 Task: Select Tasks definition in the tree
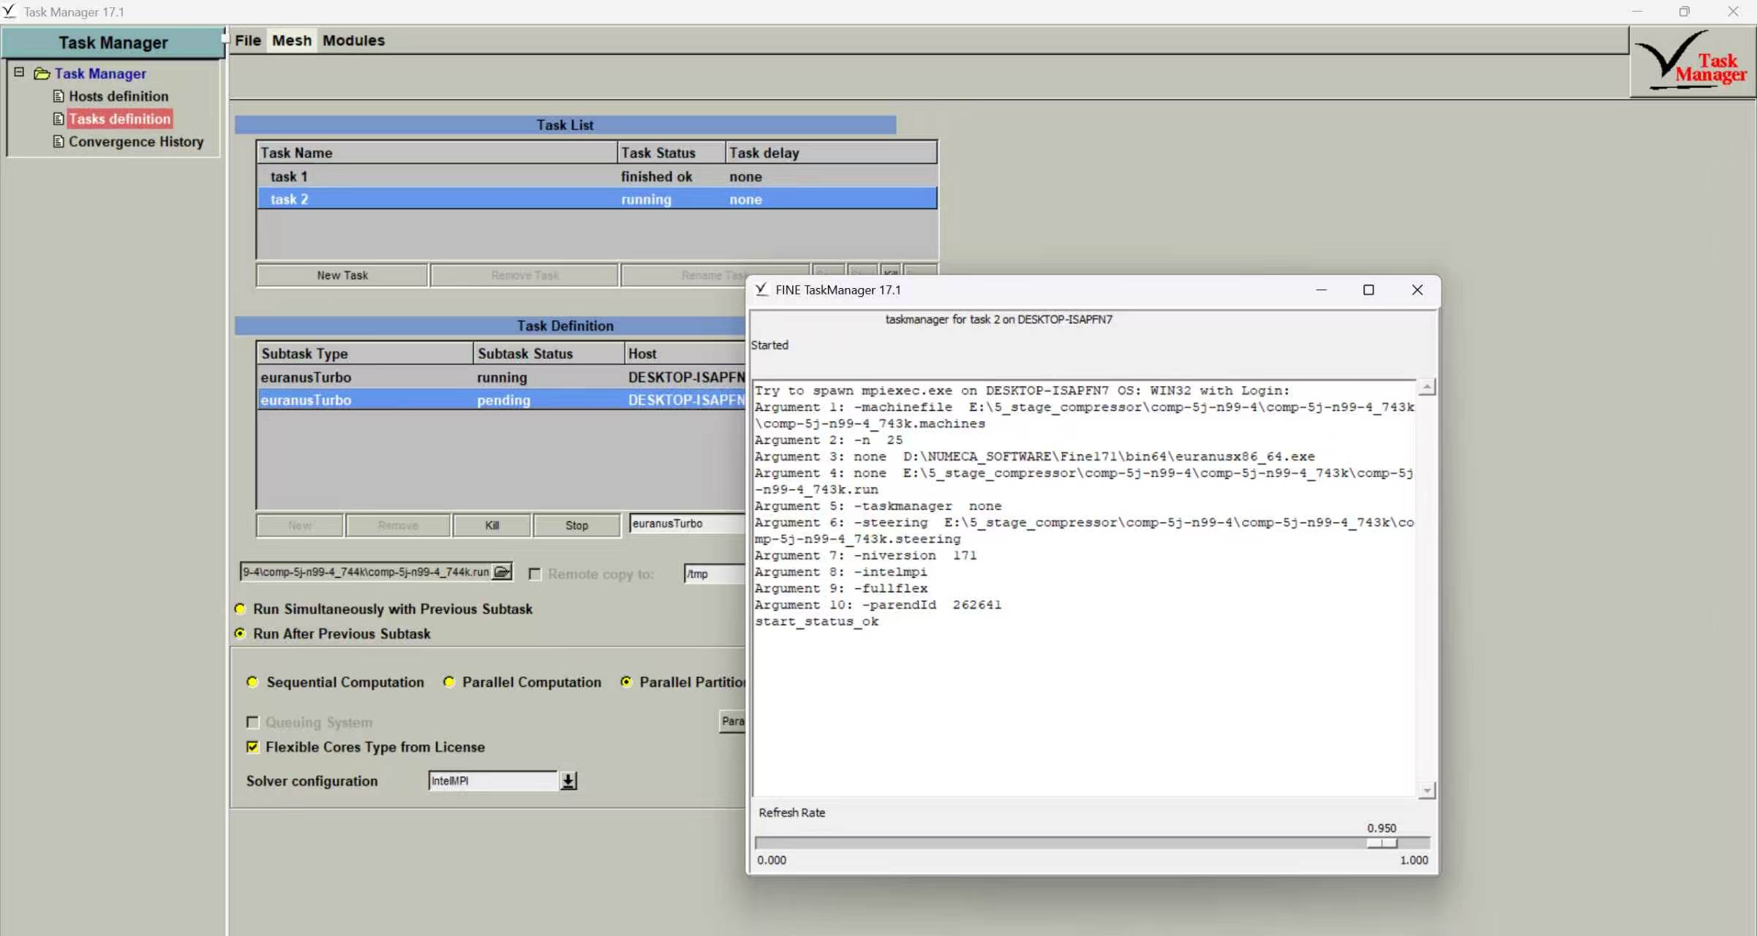(120, 118)
